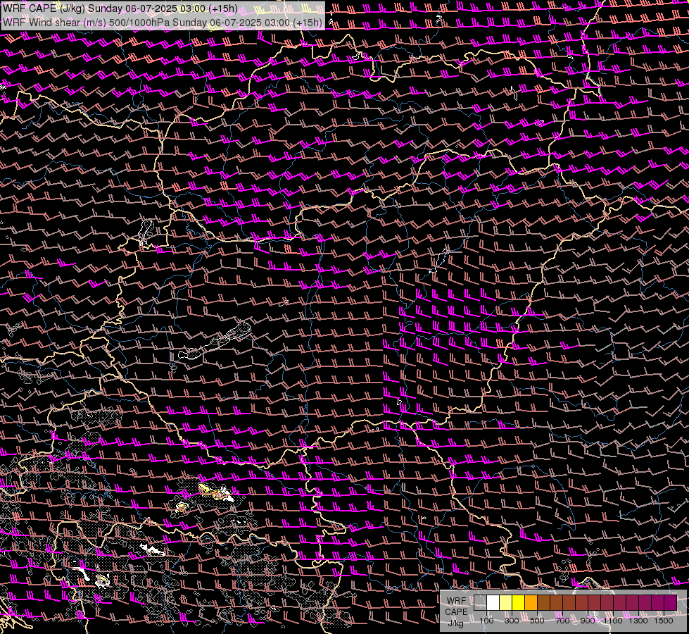
Task: Click the 700 legend value
Action: pyautogui.click(x=562, y=621)
